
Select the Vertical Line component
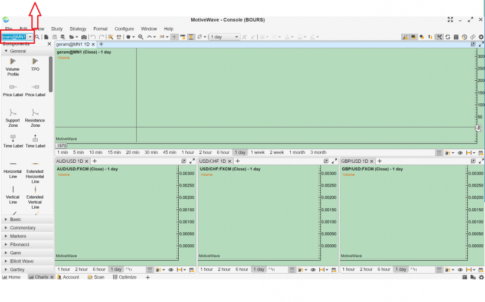[x=12, y=195]
